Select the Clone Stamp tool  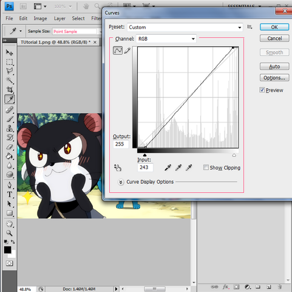point(9,128)
